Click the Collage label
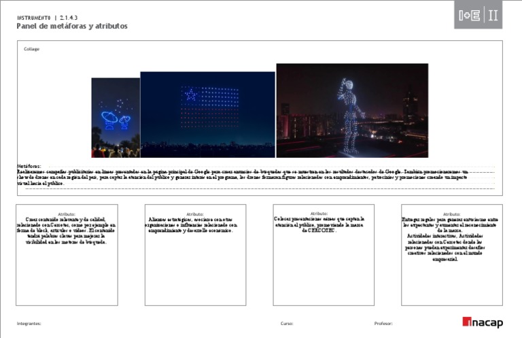Viewport: 522px width, 338px height. (32, 49)
